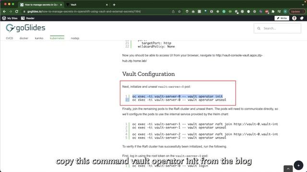The height and width of the screenshot is (172, 307).
Task: Click the search magnifier icon
Action: pos(259,29)
